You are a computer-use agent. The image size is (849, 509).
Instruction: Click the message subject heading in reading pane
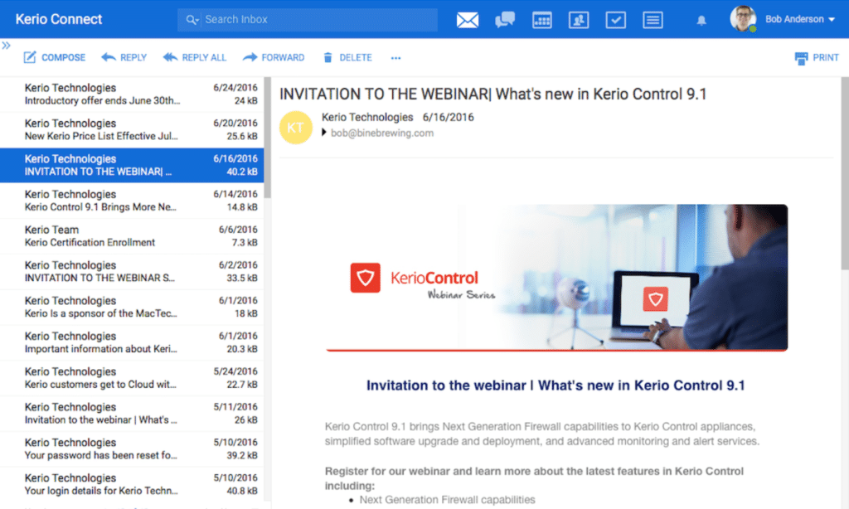point(493,95)
